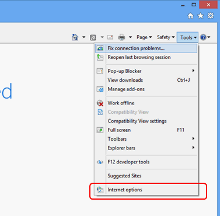Click the RSS feeds icon
The image size is (220, 216).
93,37
